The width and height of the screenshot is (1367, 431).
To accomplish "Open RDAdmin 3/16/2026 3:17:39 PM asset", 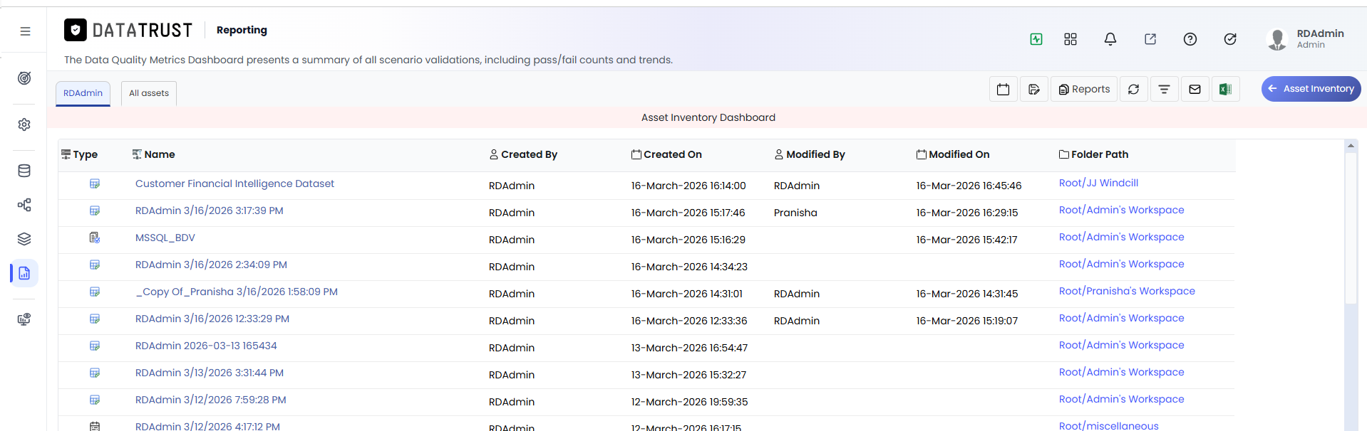I will [x=210, y=211].
